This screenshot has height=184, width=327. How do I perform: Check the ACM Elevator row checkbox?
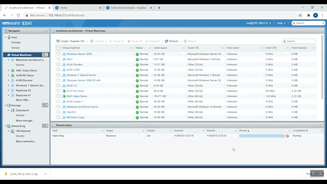[58, 64]
